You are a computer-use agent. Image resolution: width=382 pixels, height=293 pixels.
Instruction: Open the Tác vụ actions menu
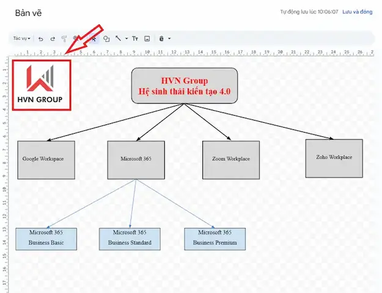point(21,39)
